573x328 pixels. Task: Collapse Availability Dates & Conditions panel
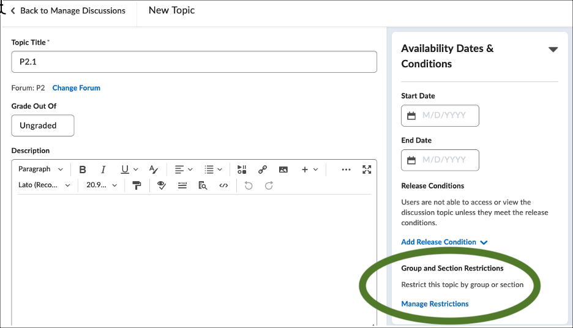click(553, 50)
